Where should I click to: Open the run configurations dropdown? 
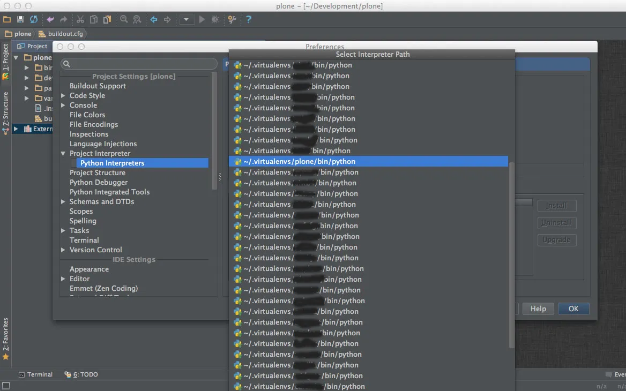click(186, 19)
